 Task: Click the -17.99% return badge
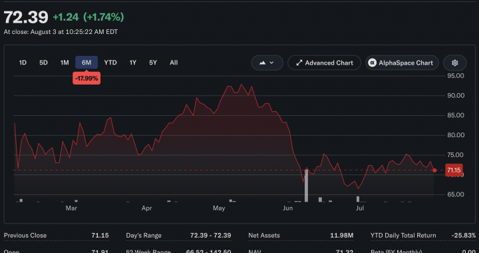point(86,79)
